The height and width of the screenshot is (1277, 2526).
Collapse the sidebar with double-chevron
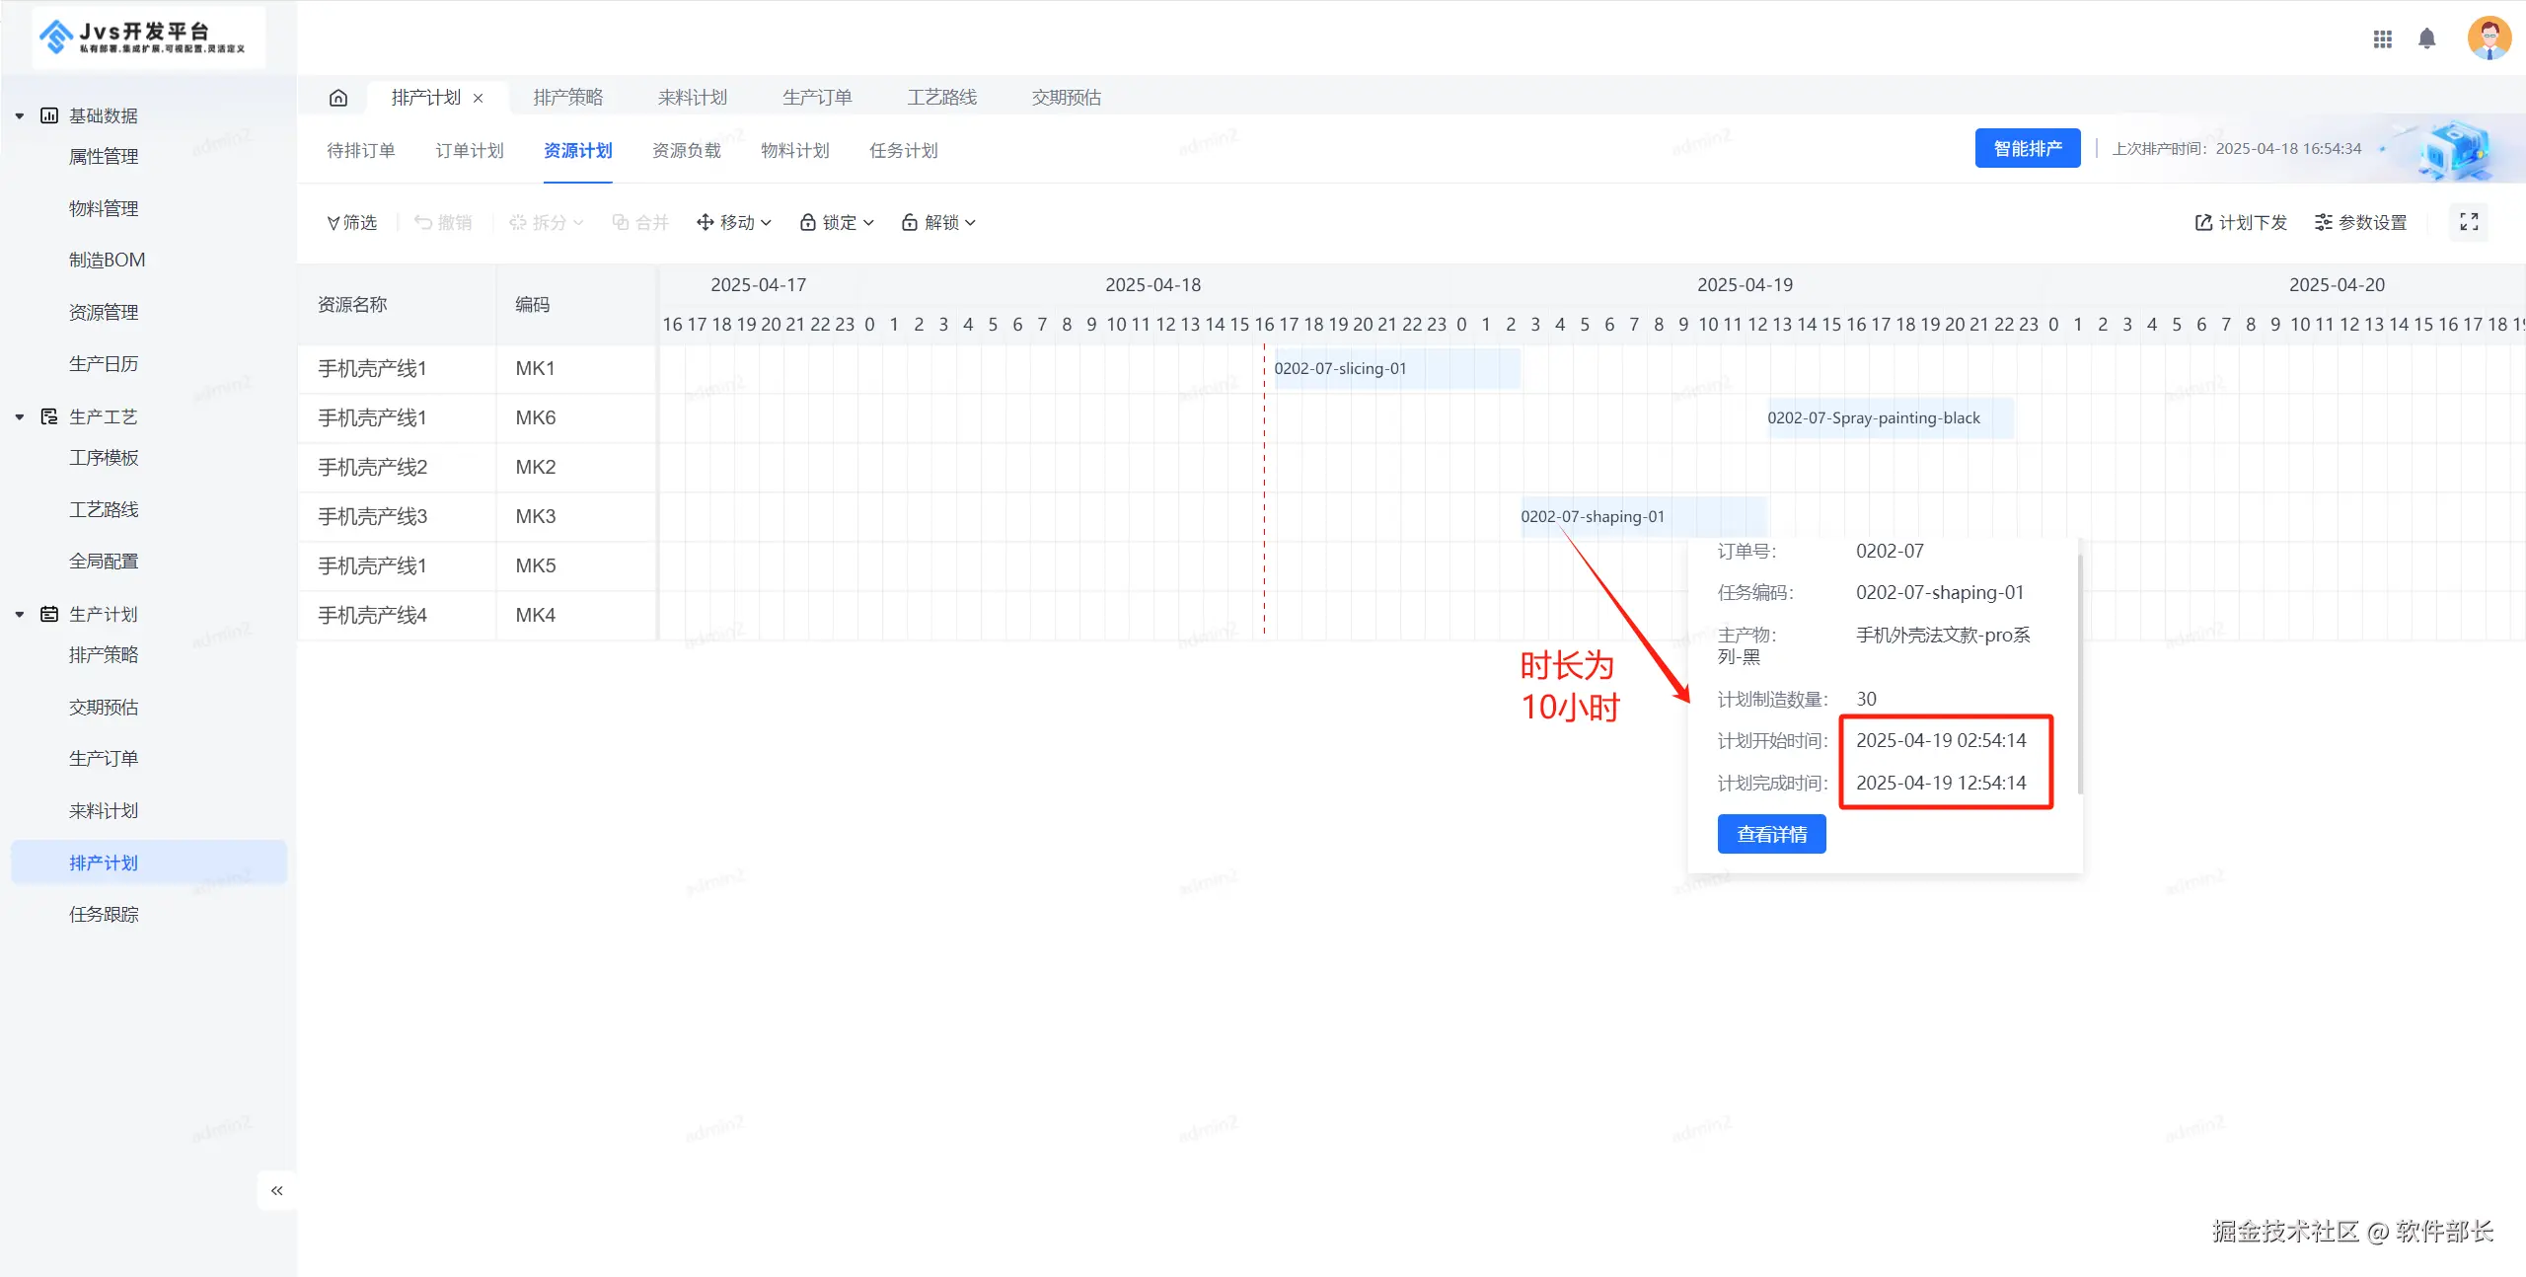(x=277, y=1190)
